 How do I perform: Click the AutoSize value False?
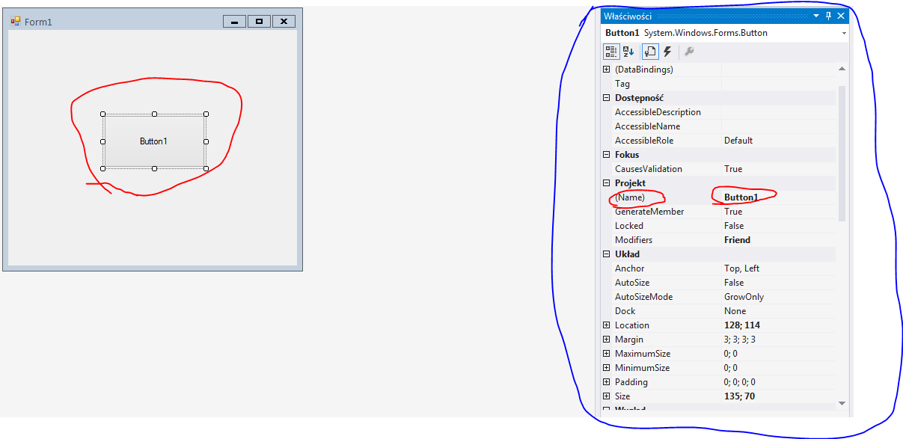point(734,283)
